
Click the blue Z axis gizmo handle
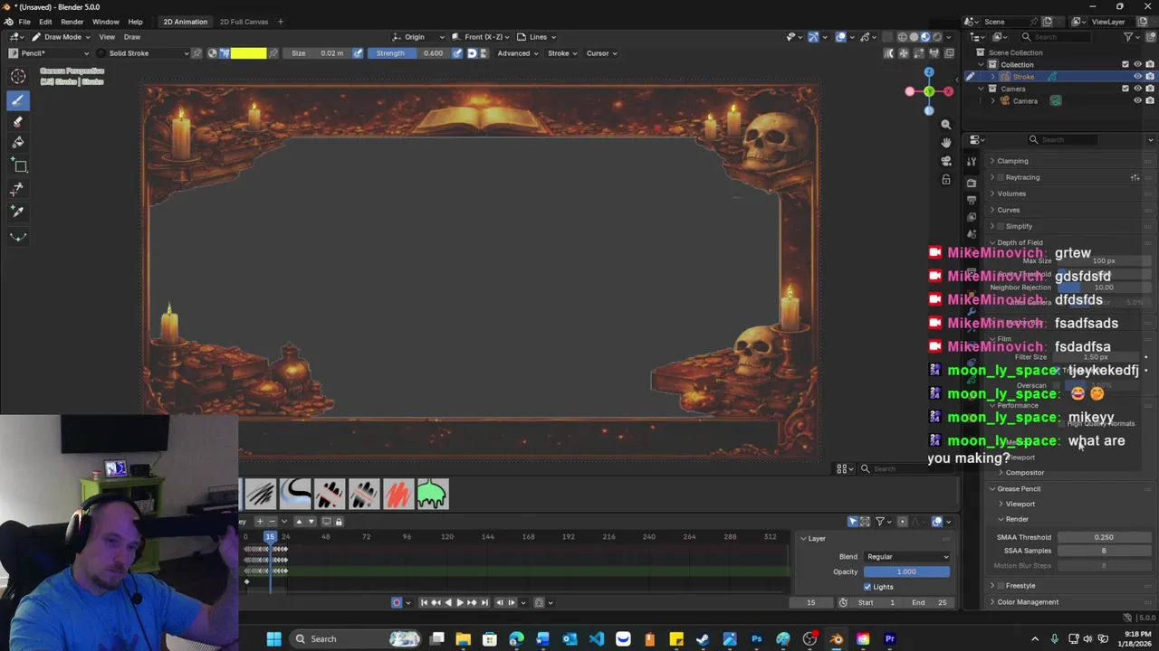[x=929, y=71]
